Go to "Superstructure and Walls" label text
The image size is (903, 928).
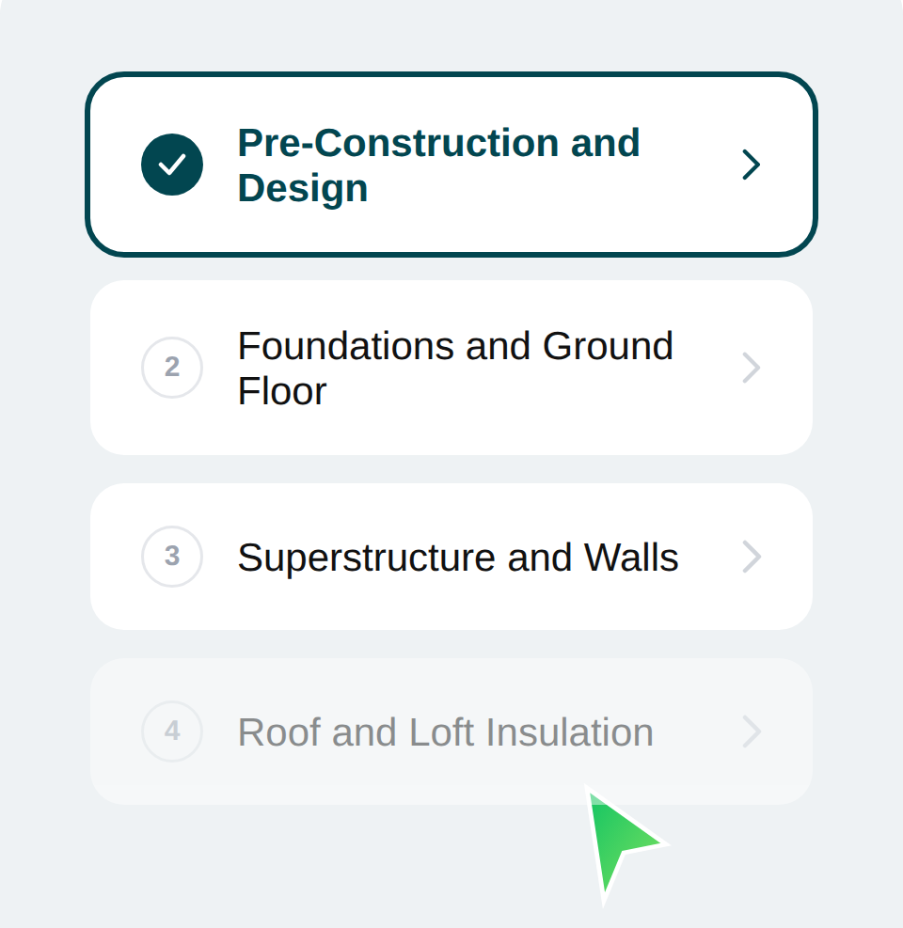click(457, 558)
